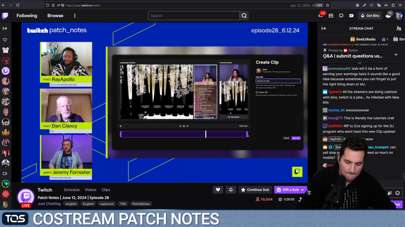Open the user profile avatar menu
The image size is (405, 227).
click(x=399, y=16)
